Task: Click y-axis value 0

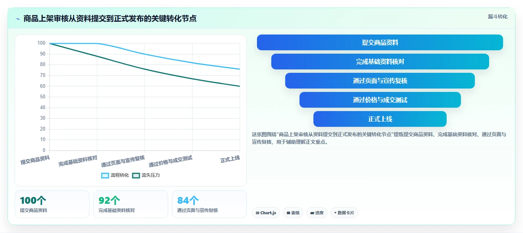Action: click(44, 150)
